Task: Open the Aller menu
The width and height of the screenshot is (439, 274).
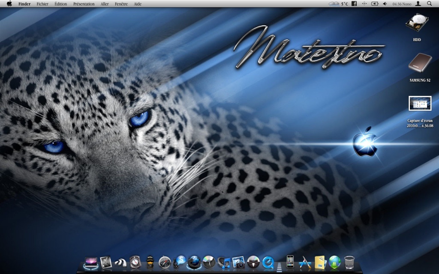Action: pyautogui.click(x=105, y=4)
